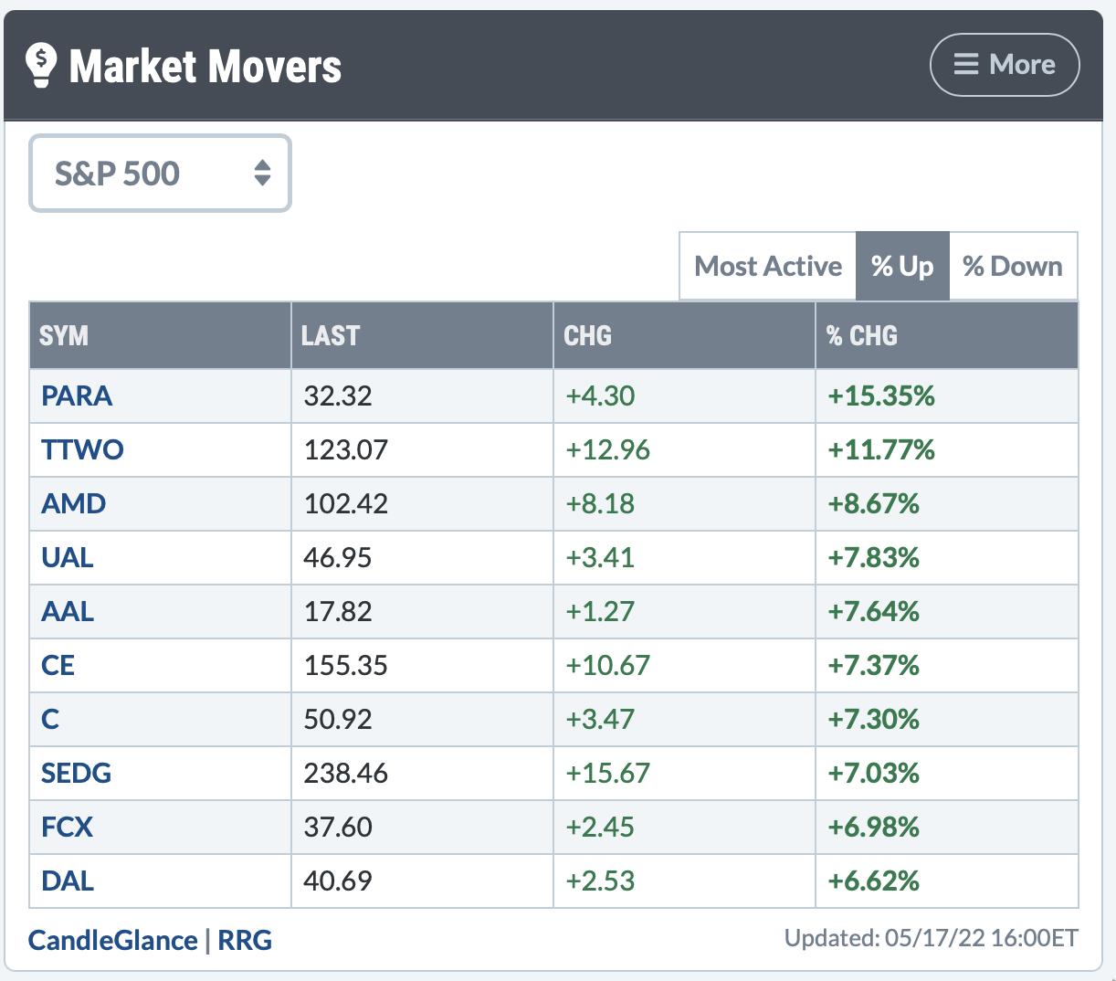Image resolution: width=1116 pixels, height=981 pixels.
Task: Click the AAL ticker symbol
Action: [68, 612]
